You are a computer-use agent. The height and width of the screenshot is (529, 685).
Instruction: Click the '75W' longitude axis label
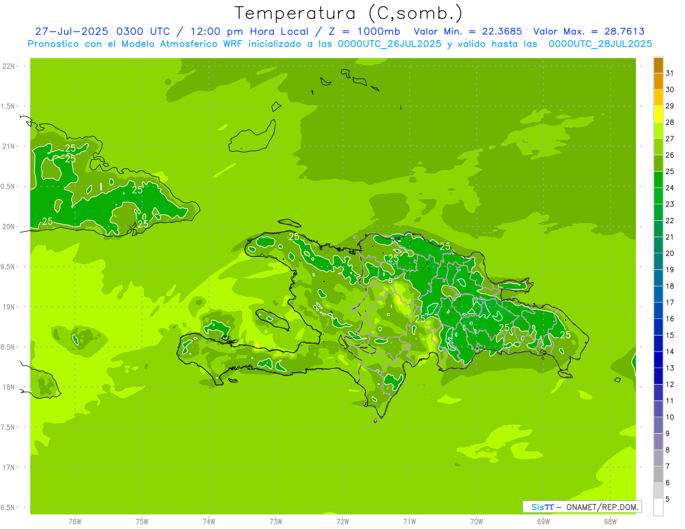click(x=142, y=522)
